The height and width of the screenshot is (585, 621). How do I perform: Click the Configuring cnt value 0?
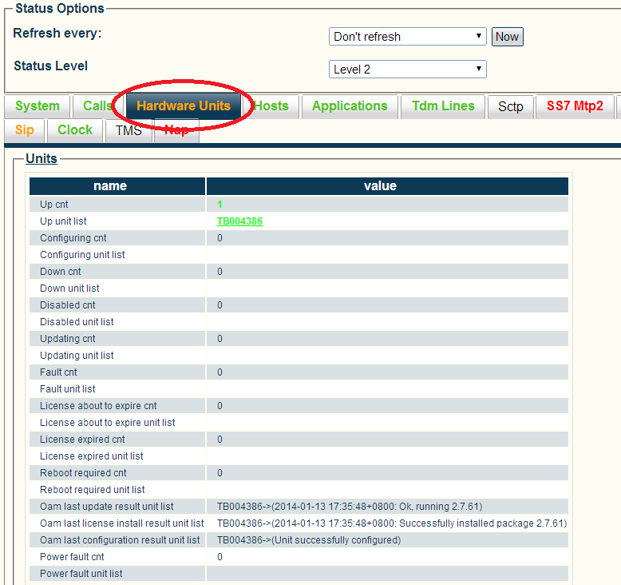(x=220, y=238)
